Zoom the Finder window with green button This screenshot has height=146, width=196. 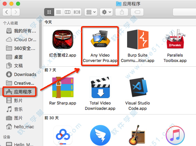[18, 4]
